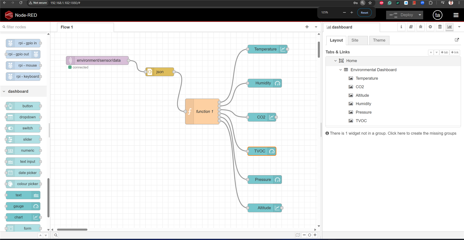Select the dropdown palette node
The image size is (464, 240).
click(23, 117)
